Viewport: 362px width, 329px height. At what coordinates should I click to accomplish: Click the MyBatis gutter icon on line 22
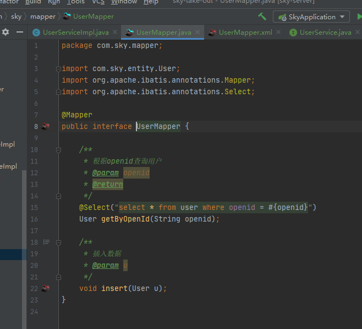(x=46, y=288)
